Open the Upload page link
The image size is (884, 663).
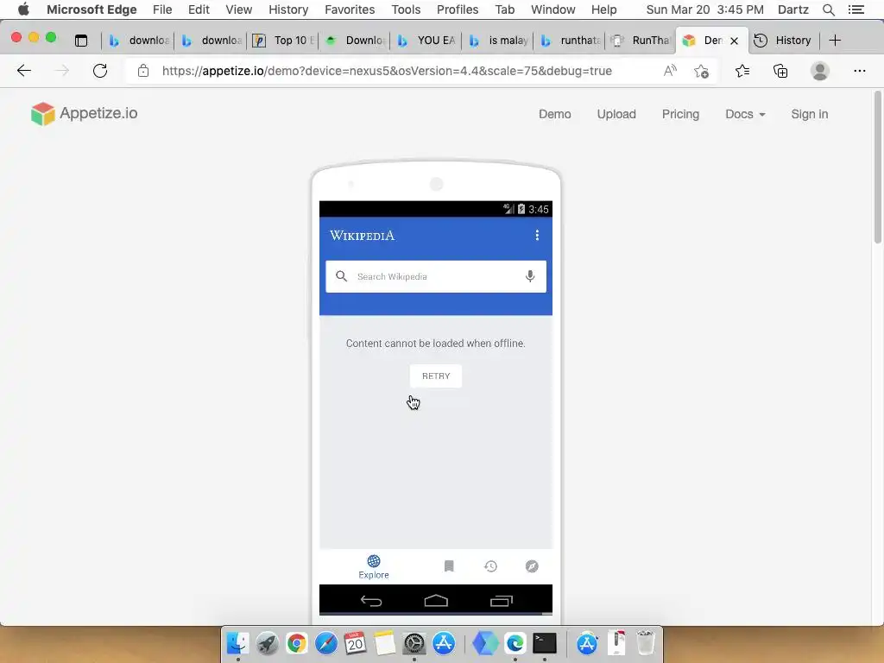pyautogui.click(x=616, y=114)
